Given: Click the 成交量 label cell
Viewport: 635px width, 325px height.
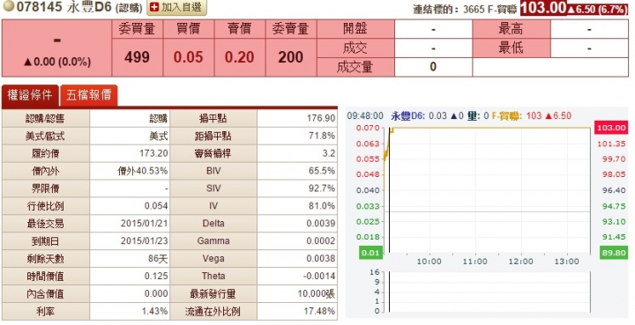Looking at the screenshot, I should pos(355,67).
